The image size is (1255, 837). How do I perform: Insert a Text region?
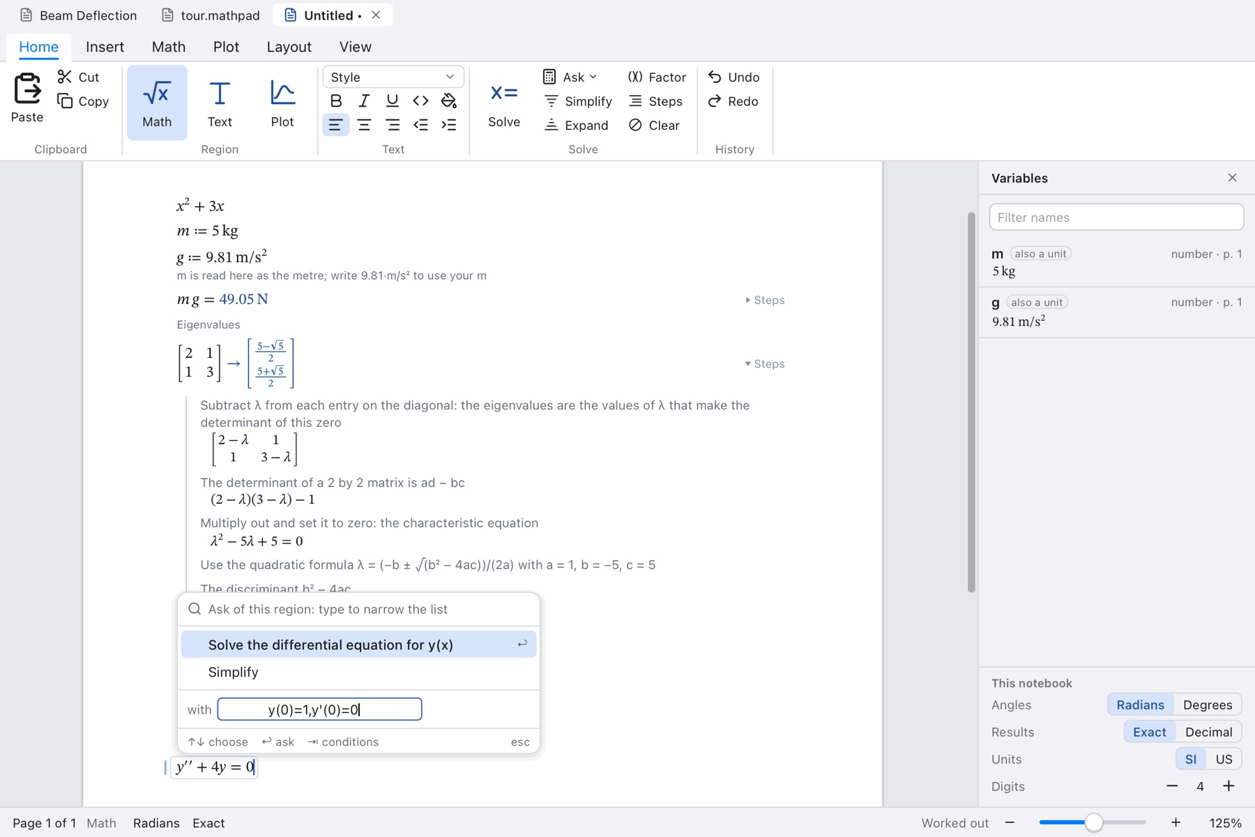[x=220, y=103]
